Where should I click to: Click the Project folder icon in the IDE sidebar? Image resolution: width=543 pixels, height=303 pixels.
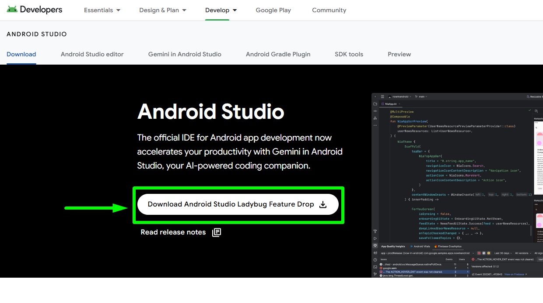pos(375,104)
